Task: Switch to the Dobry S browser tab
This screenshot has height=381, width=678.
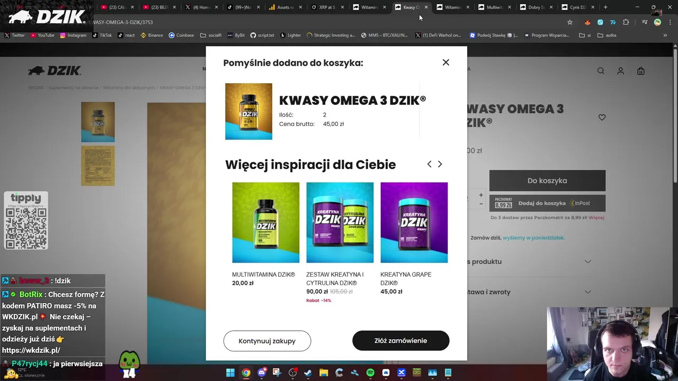Action: (x=537, y=7)
